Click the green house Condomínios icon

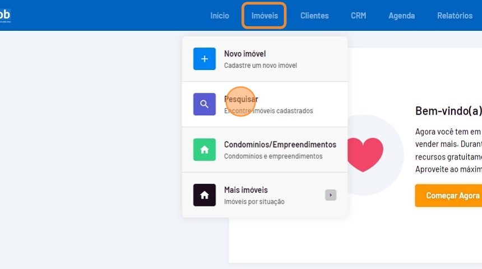tap(204, 149)
